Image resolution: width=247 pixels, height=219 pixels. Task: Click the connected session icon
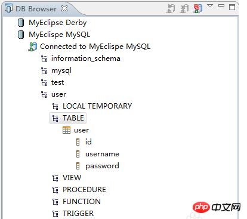pos(33,47)
